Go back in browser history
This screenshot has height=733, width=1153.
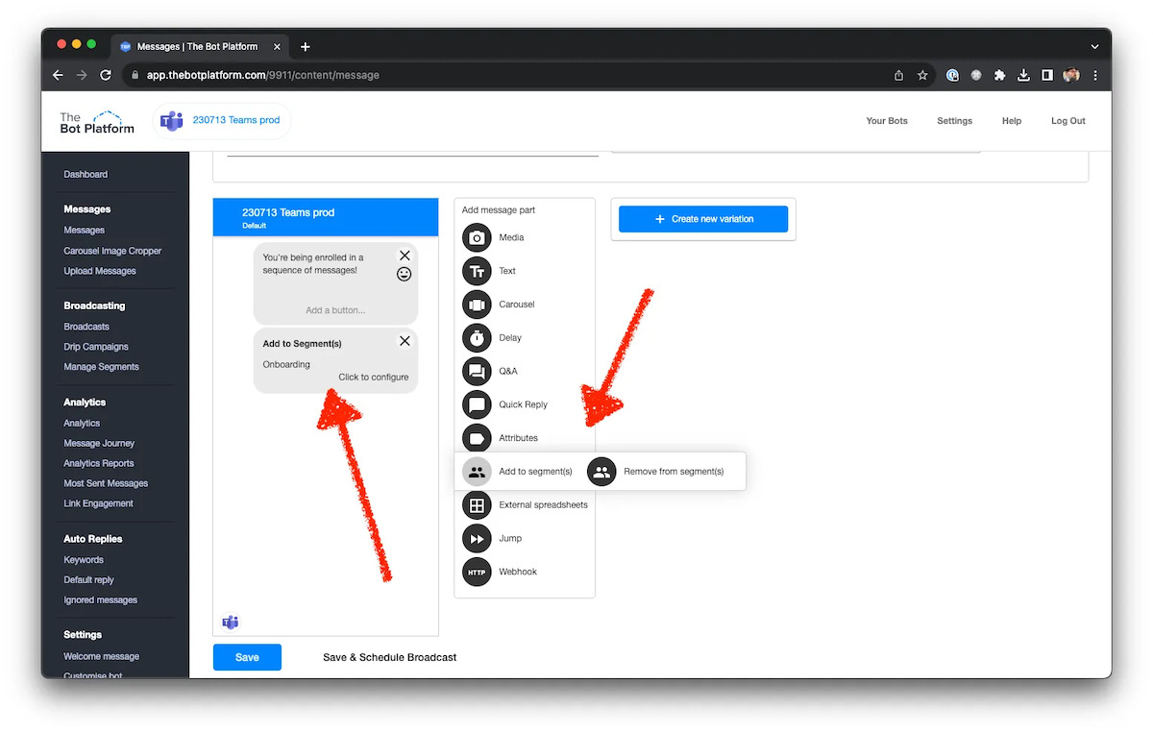pyautogui.click(x=58, y=75)
